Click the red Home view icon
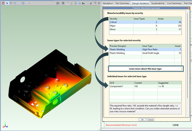This screenshot has height=131, width=192. point(3,3)
